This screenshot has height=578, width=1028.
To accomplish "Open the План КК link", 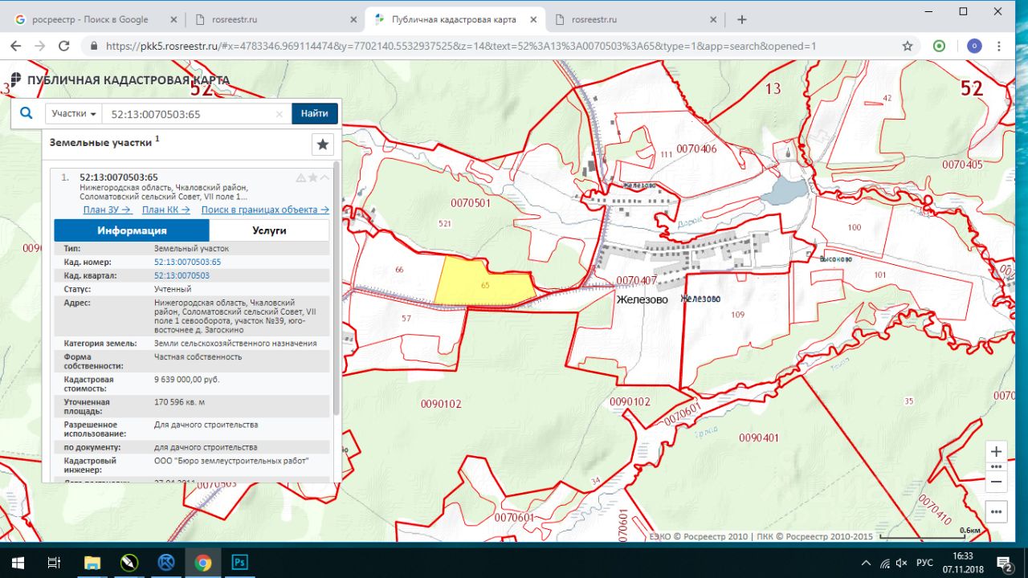I will tap(165, 210).
